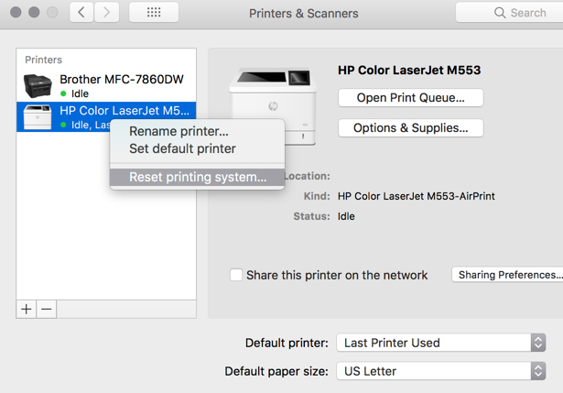Click the window's red close button
Screen dimensions: 563x393
tap(16, 13)
